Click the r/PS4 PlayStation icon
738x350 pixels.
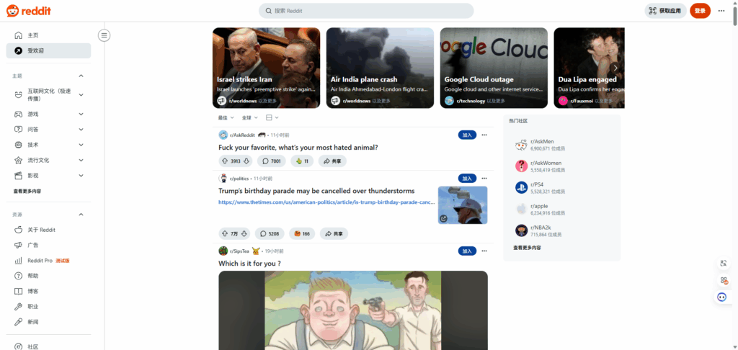point(521,188)
